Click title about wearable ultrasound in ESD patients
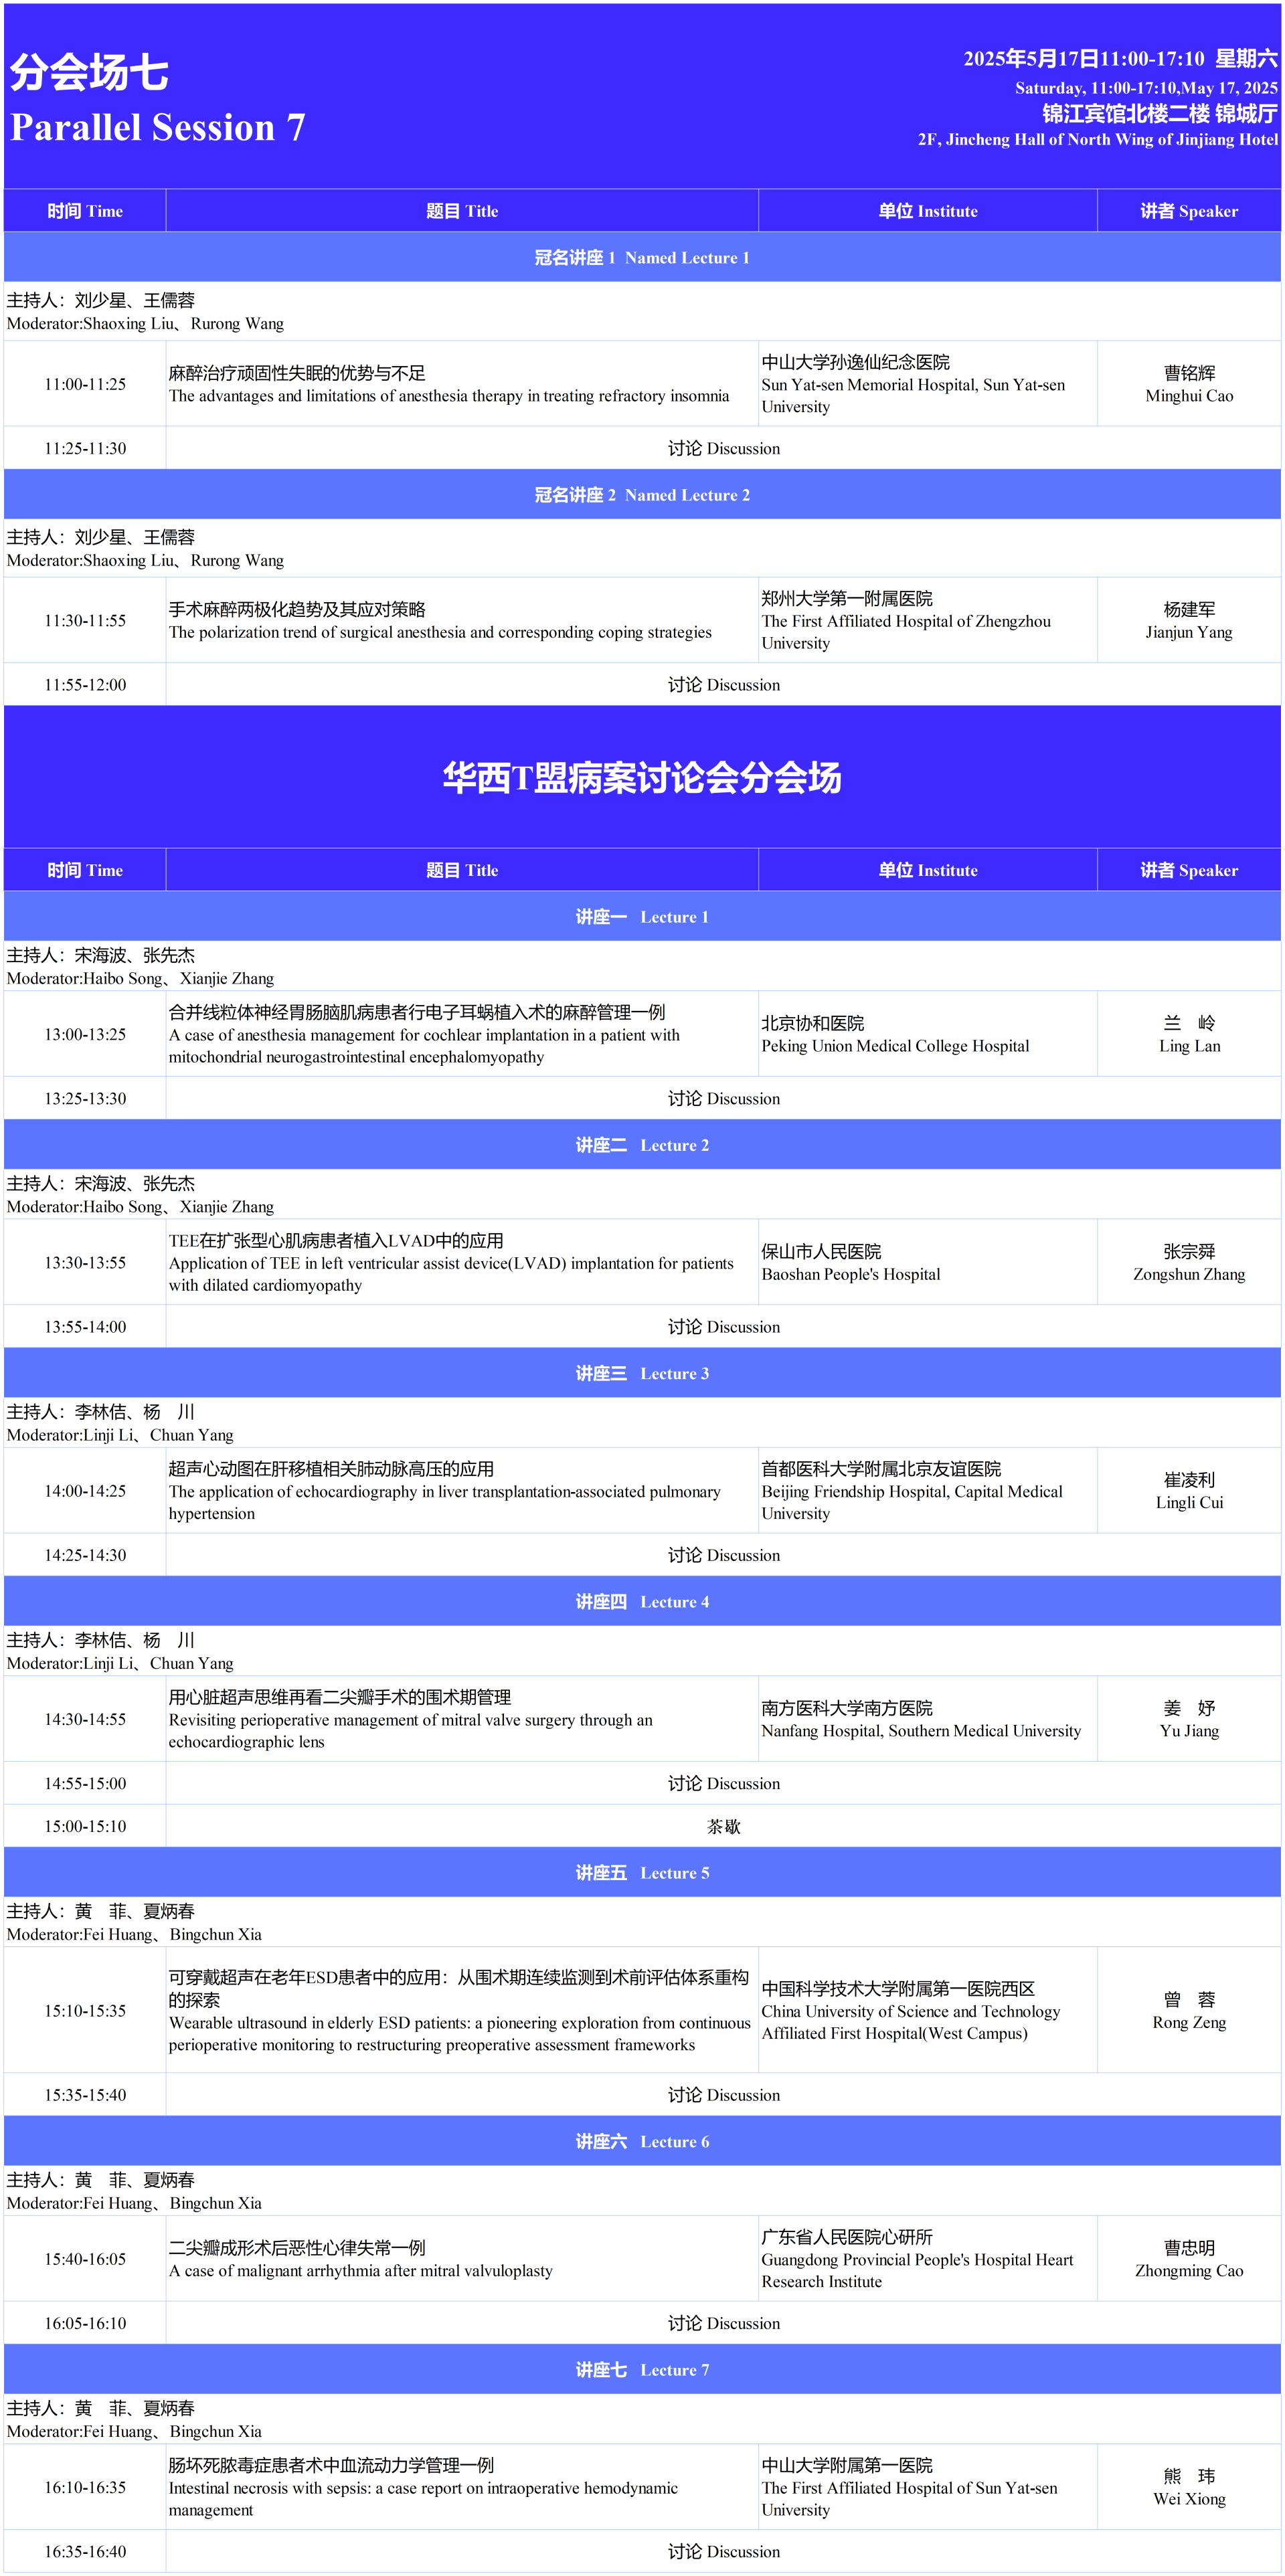 click(x=460, y=2034)
